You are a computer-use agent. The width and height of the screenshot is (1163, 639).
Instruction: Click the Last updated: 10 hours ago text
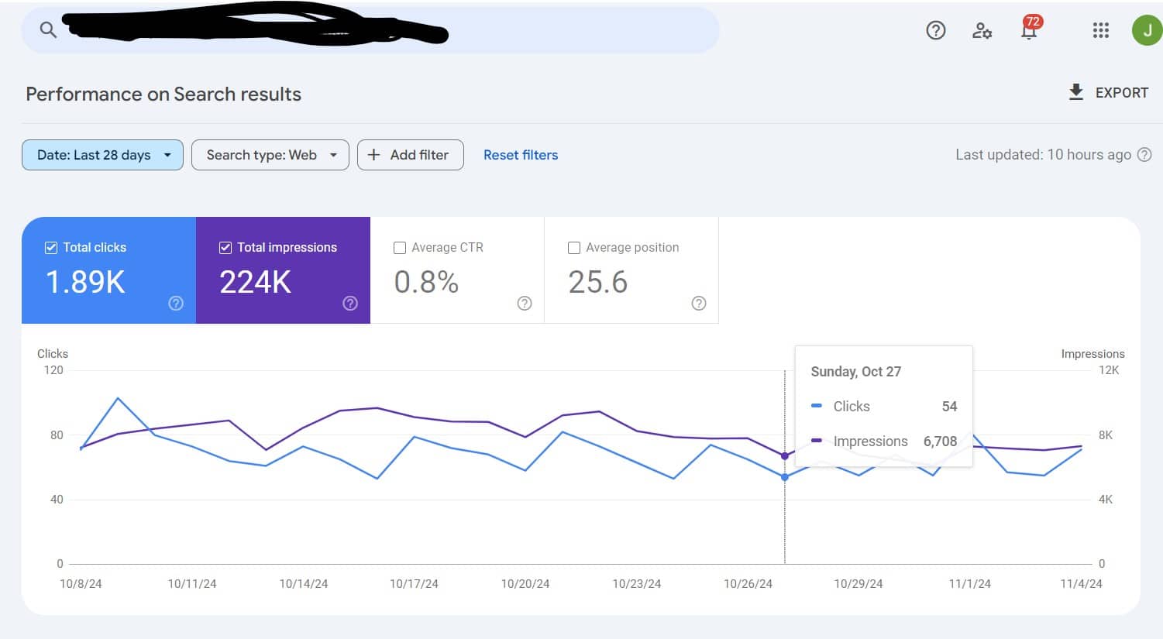1043,155
